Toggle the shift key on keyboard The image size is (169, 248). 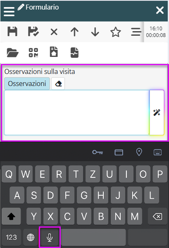click(11, 216)
